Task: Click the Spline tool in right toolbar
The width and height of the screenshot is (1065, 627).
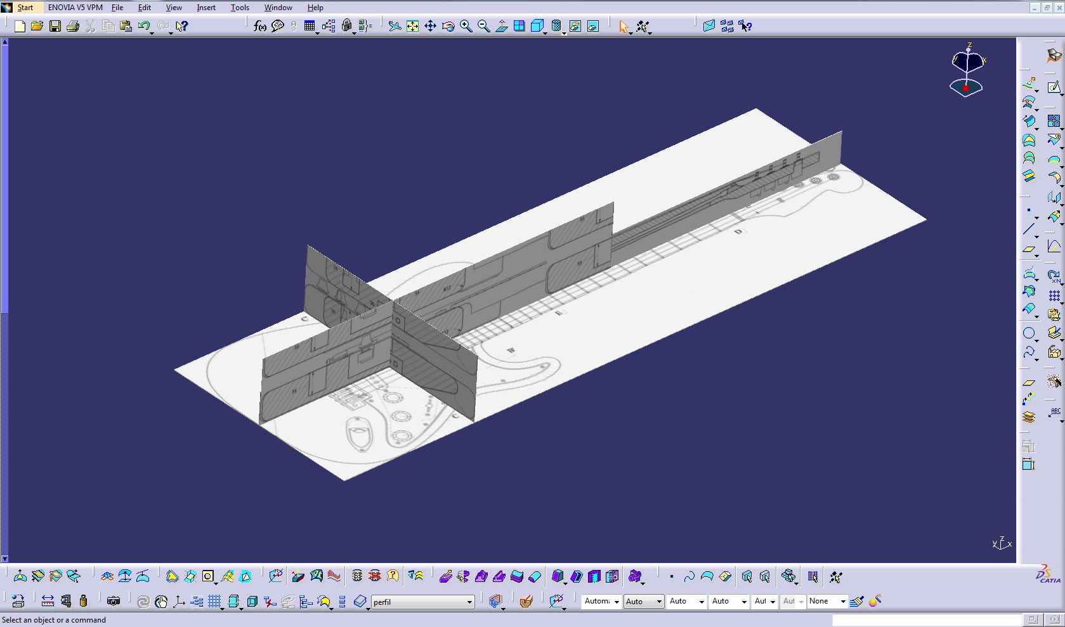Action: click(x=1028, y=352)
